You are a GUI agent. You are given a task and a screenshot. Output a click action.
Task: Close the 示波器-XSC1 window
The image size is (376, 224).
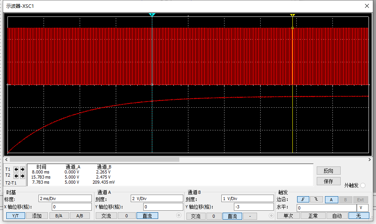[367, 6]
